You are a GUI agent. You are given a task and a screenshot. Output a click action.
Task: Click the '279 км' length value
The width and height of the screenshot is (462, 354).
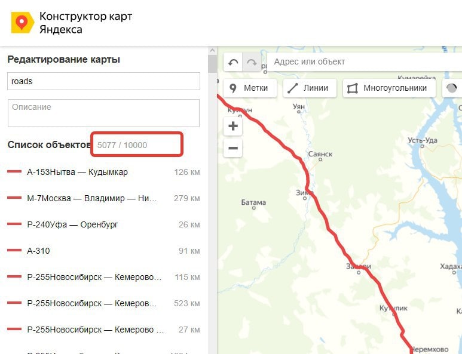coord(187,198)
